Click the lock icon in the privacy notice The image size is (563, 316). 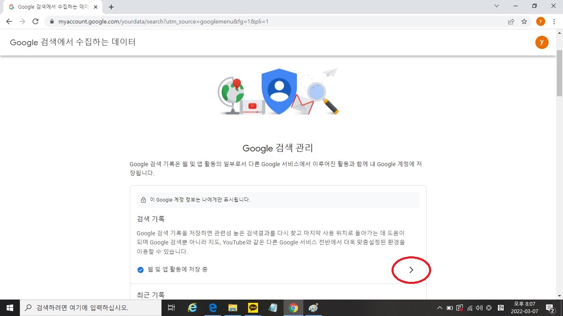coord(143,200)
